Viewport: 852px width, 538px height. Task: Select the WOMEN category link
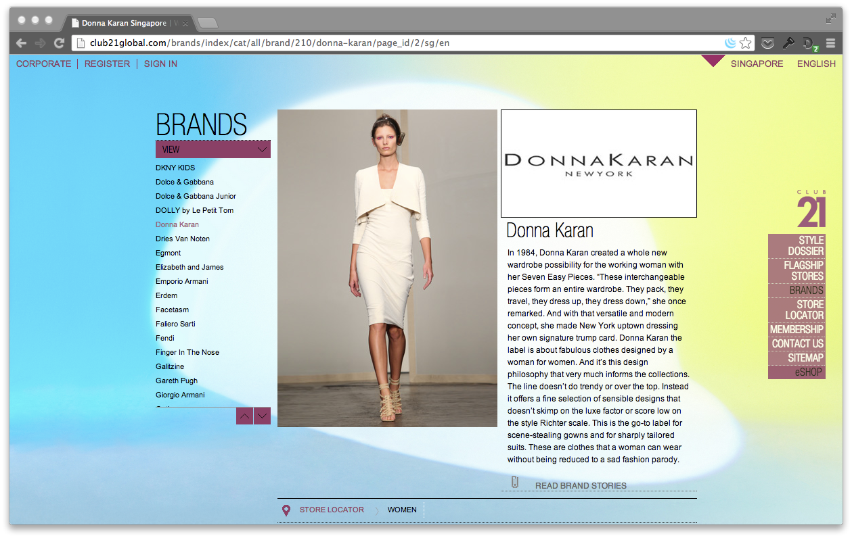coord(402,510)
